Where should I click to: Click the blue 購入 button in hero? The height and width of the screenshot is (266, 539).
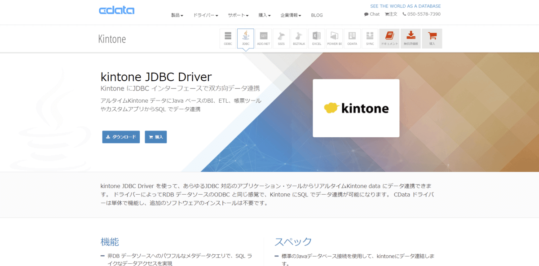156,137
